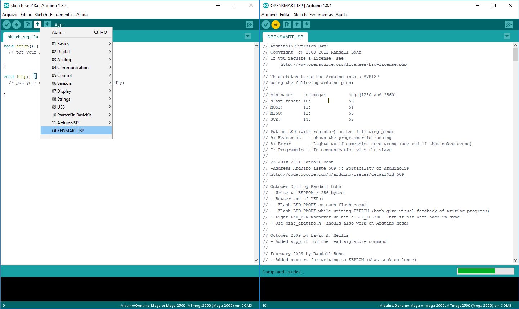519x309 pixels.
Task: Open Serial Monitor in OPENSMART_ISP window
Action: click(509, 24)
